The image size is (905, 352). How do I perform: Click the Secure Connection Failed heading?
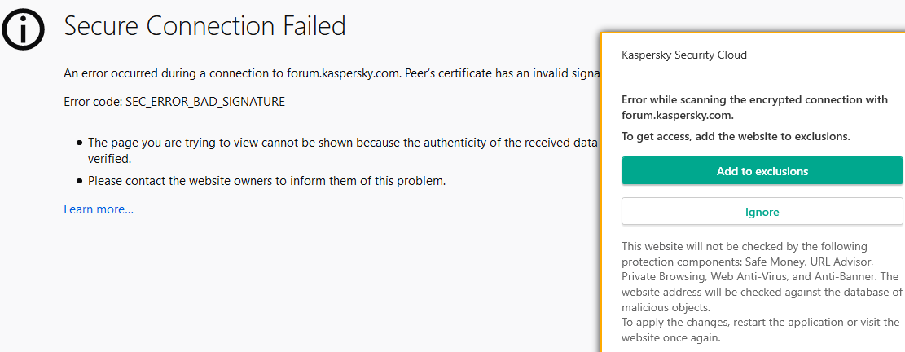[204, 26]
